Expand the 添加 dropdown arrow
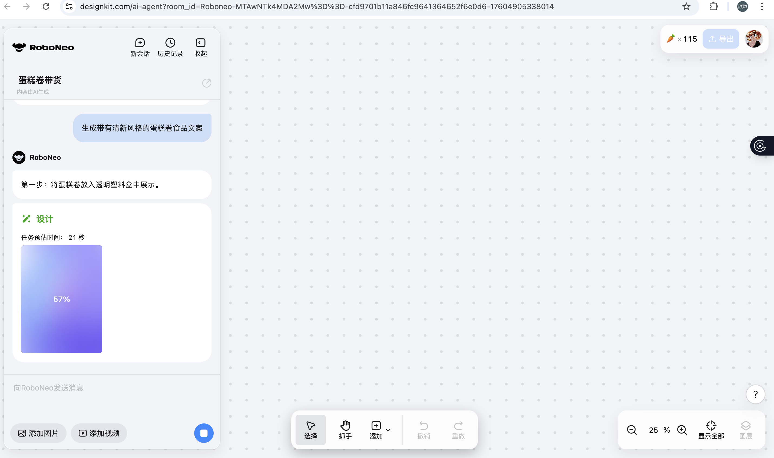The height and width of the screenshot is (458, 774). (x=388, y=430)
